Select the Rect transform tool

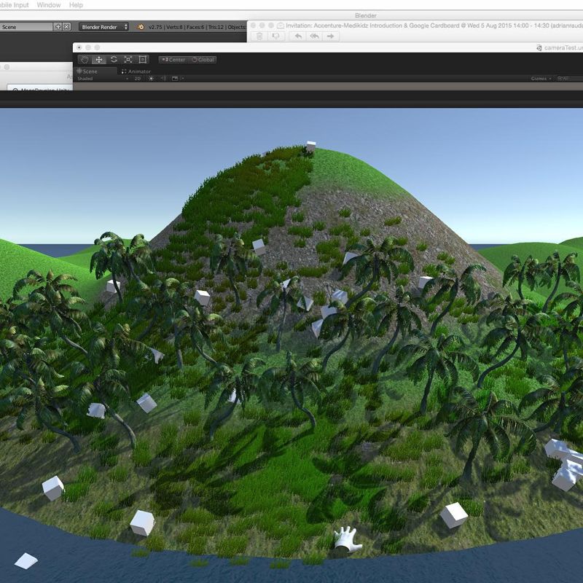(x=143, y=60)
